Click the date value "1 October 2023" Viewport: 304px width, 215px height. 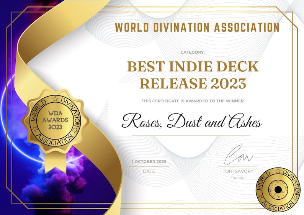(x=149, y=161)
